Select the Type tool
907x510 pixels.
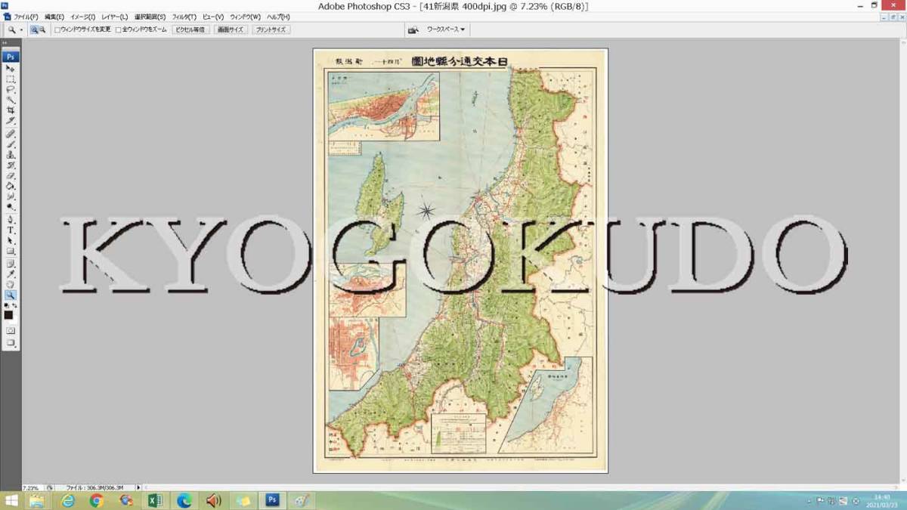tap(11, 230)
